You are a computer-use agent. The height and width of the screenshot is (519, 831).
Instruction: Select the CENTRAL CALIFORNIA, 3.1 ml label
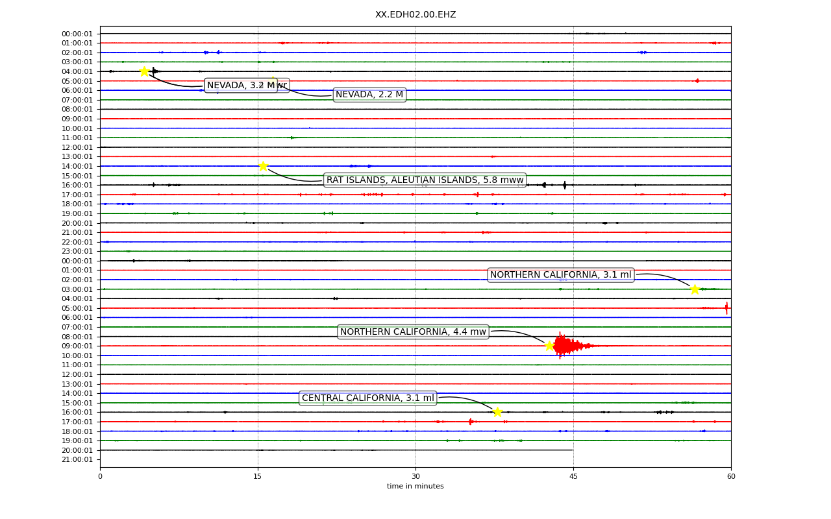[x=367, y=398]
